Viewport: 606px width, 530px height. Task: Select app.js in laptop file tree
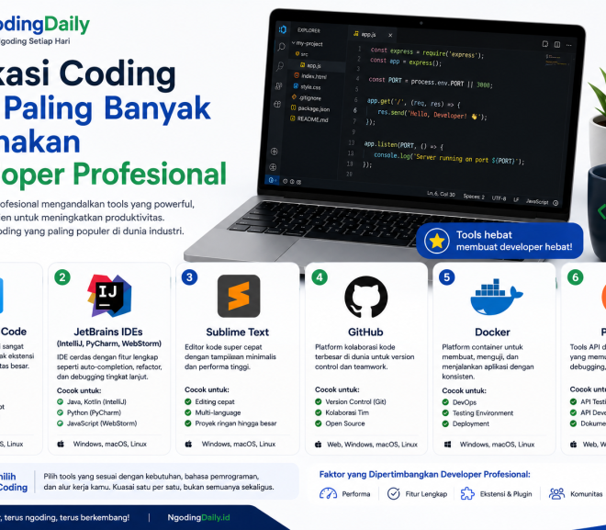pyautogui.click(x=310, y=65)
